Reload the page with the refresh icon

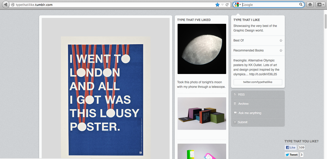pyautogui.click(x=227, y=5)
